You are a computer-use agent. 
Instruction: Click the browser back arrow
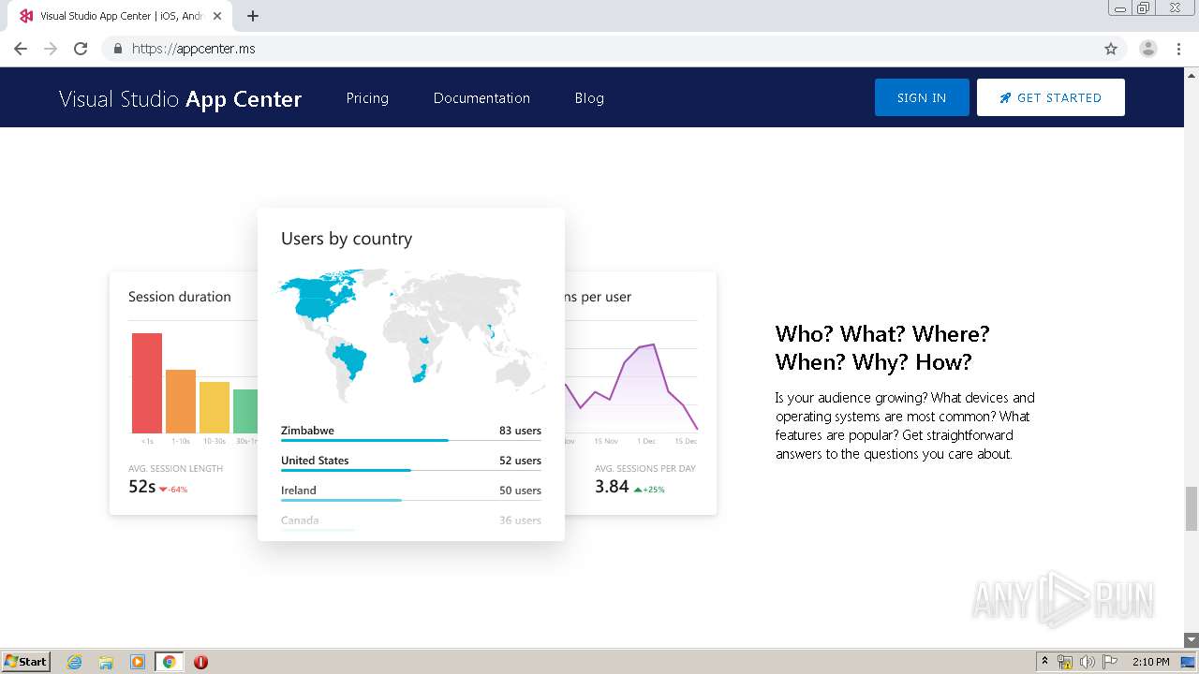[21, 49]
